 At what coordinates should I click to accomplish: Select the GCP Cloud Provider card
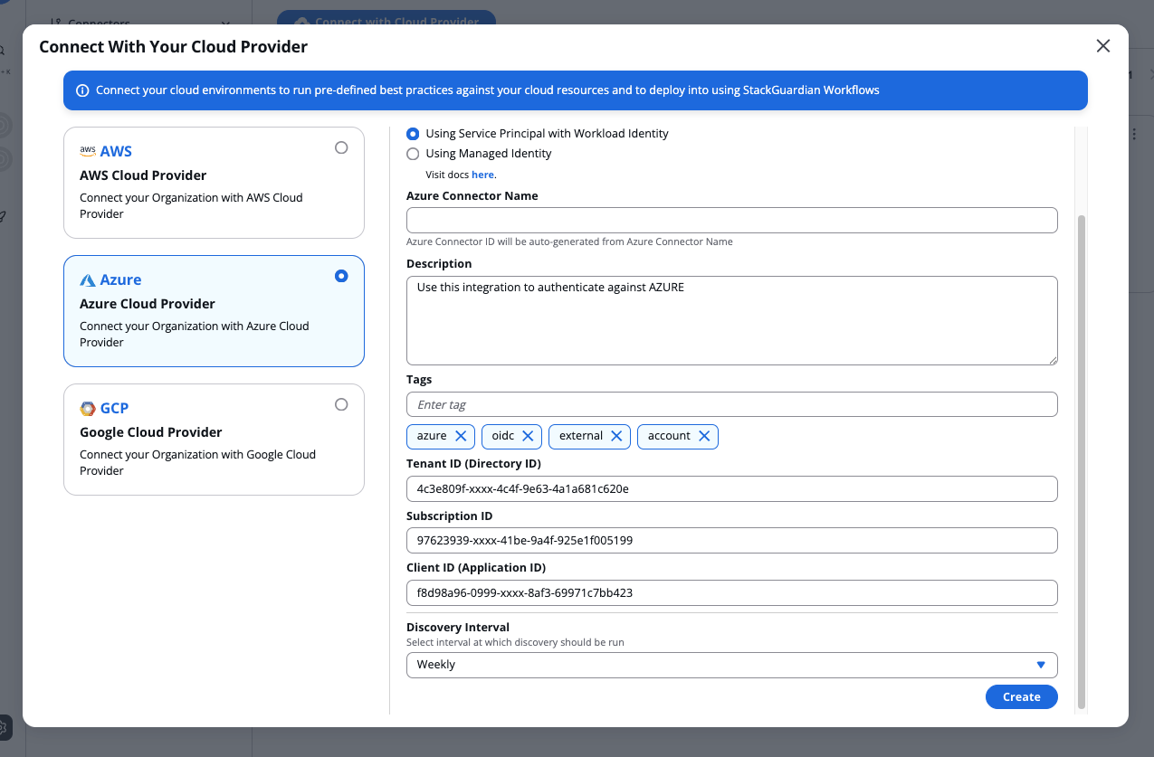tap(214, 440)
